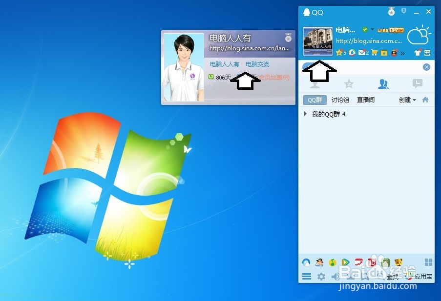Click the QQ penguin logo in title bar

click(x=307, y=12)
